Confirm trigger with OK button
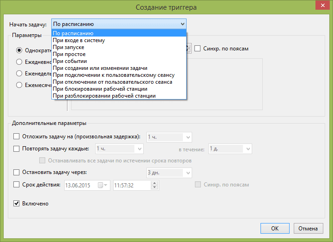 point(275,229)
